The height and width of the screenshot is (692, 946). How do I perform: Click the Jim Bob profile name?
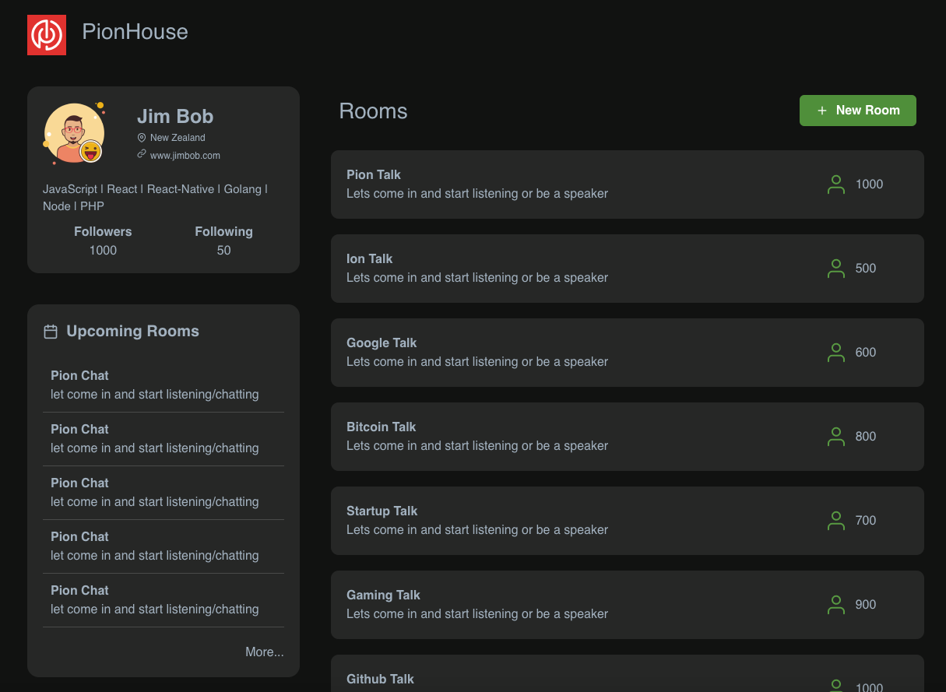point(174,116)
